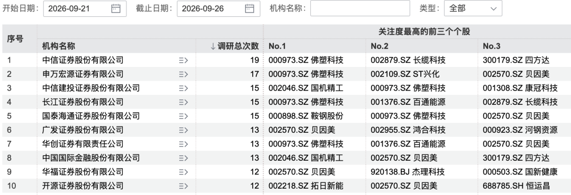Click details icon for 华创证券有限责任公司

click(x=183, y=144)
